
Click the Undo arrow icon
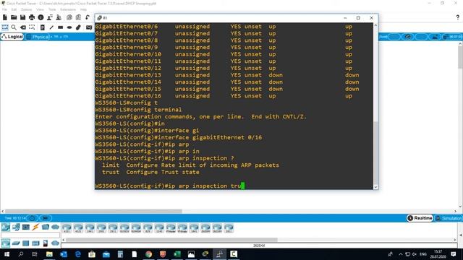tap(88, 17)
